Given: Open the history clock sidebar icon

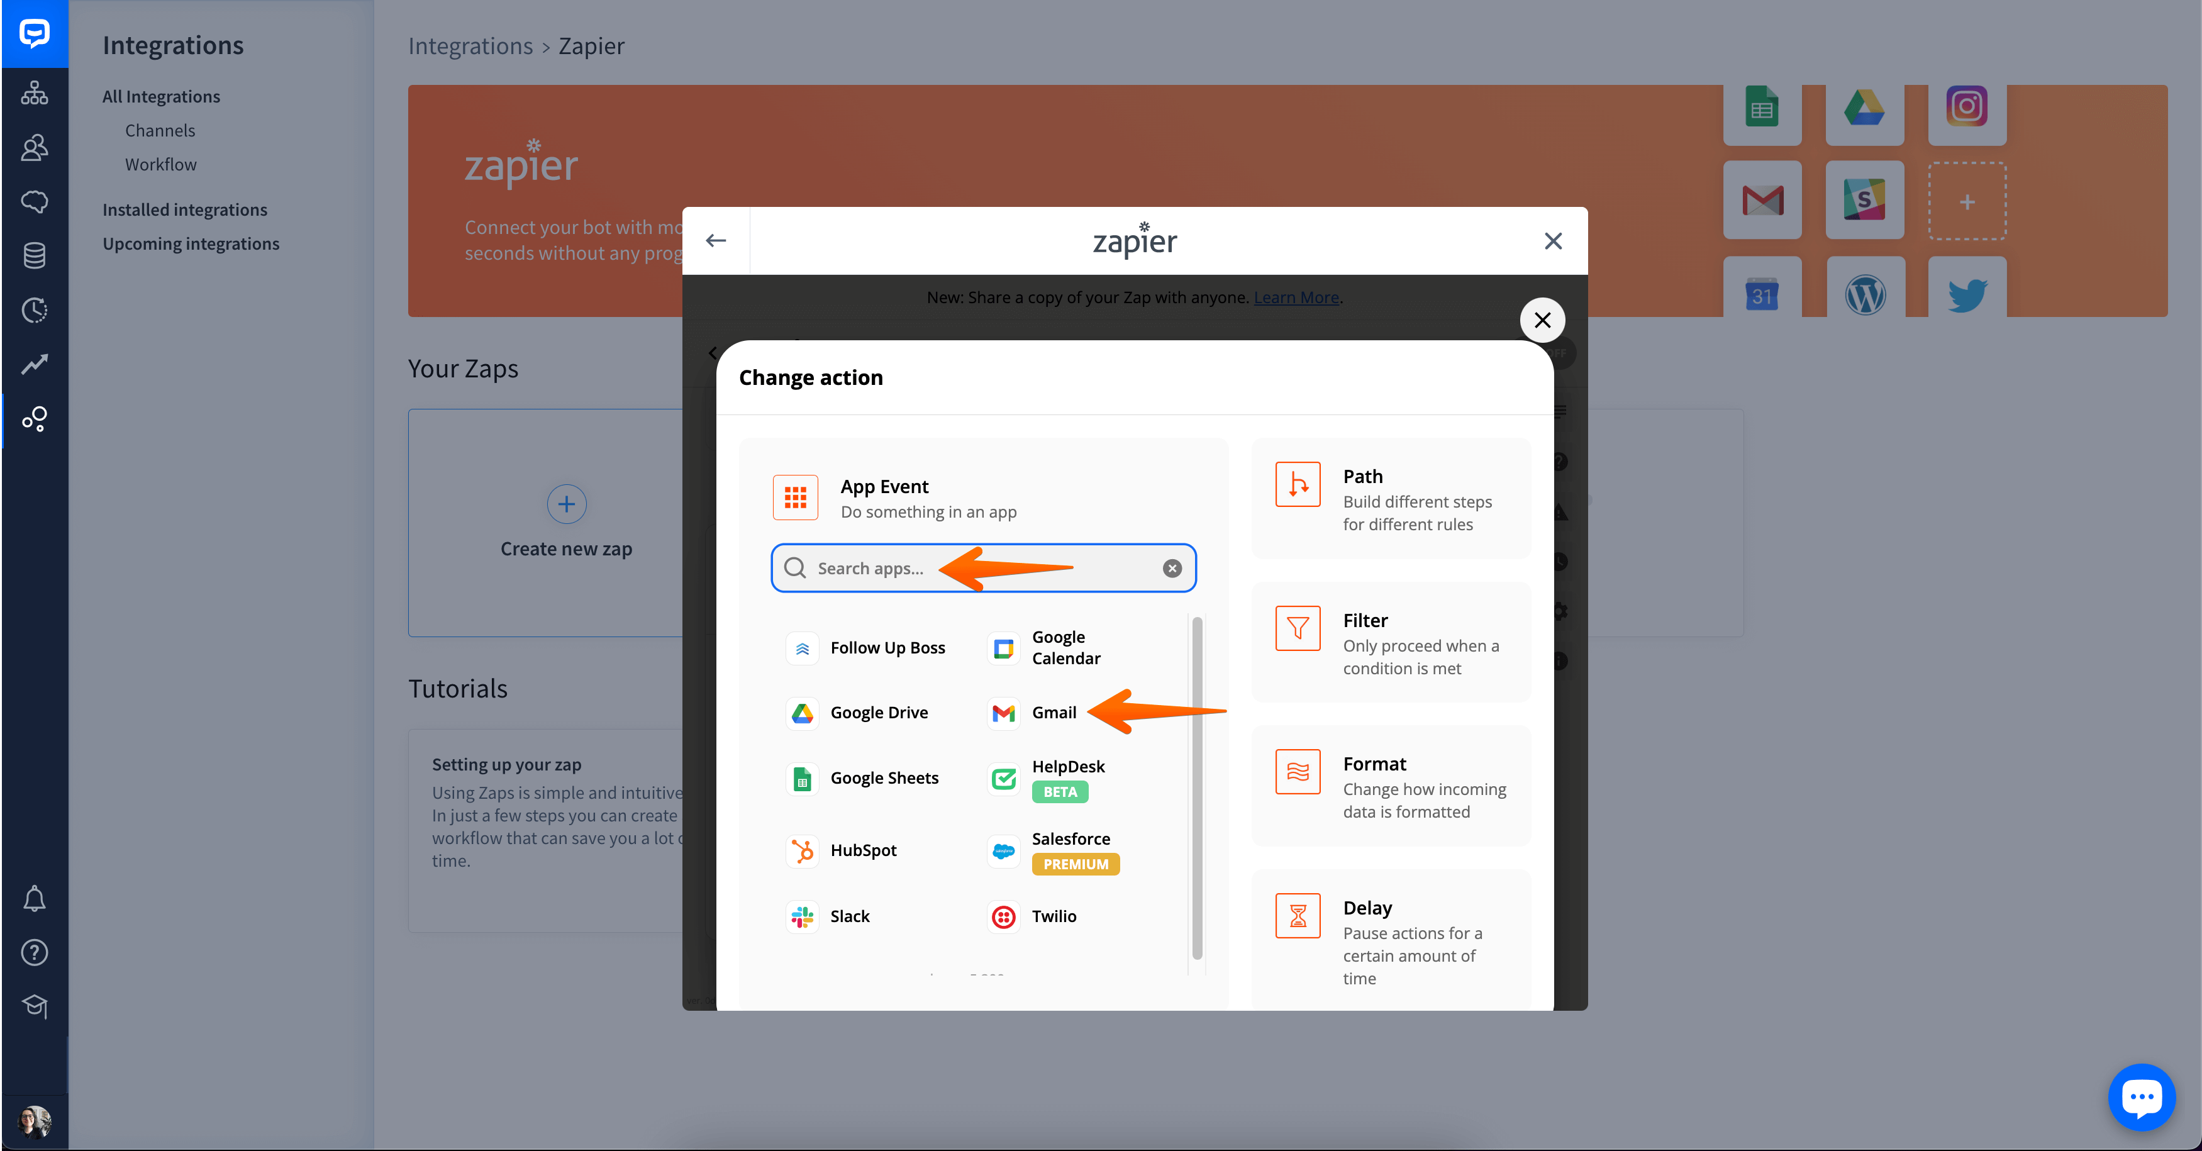Looking at the screenshot, I should click(34, 309).
